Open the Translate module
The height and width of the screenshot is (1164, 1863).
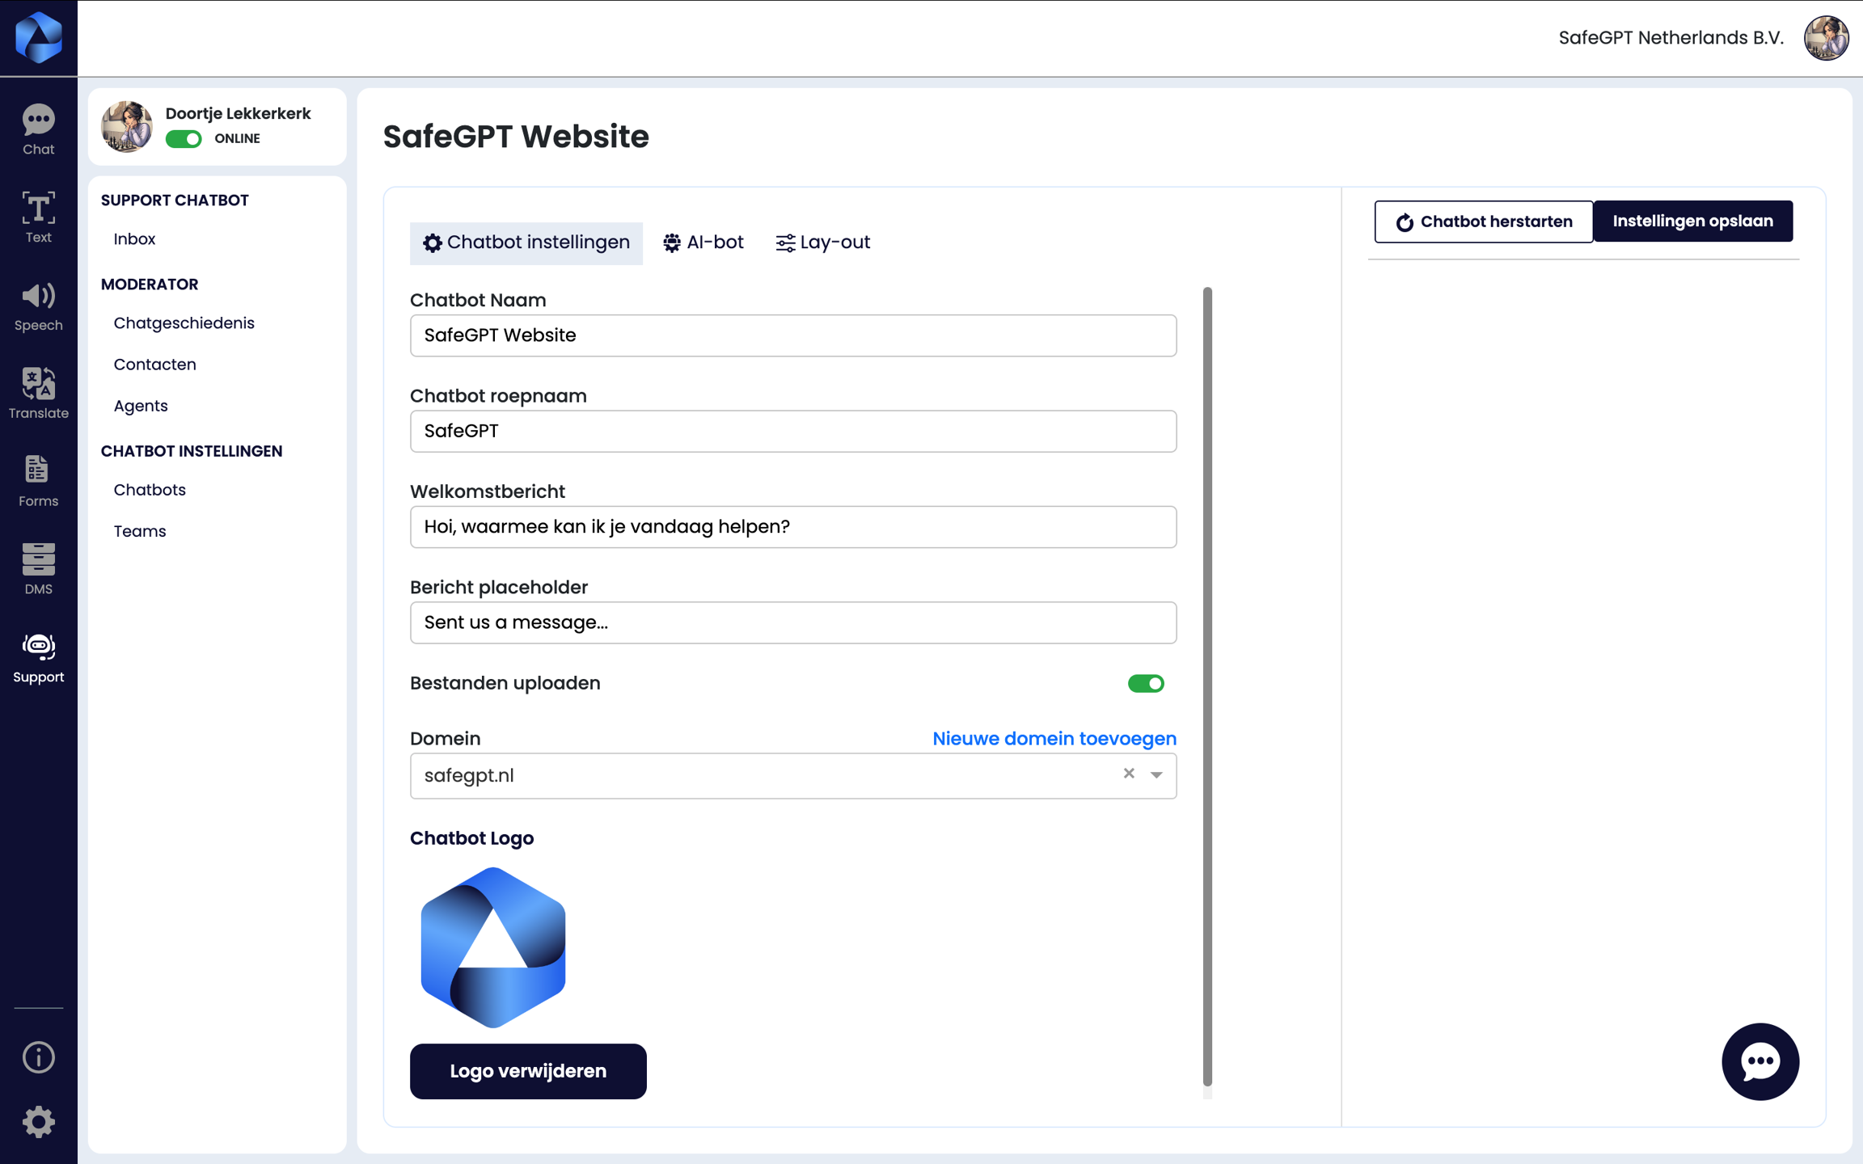pyautogui.click(x=38, y=393)
